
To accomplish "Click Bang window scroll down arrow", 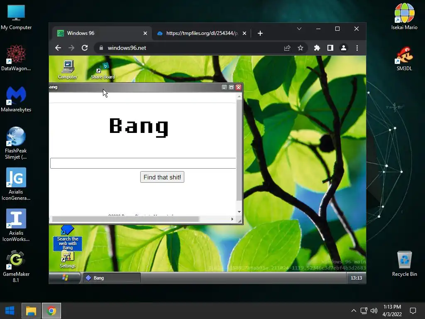I will (239, 212).
